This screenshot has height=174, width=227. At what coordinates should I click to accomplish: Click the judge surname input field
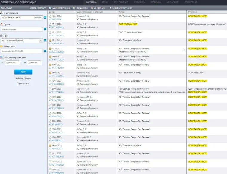(x=22, y=29)
